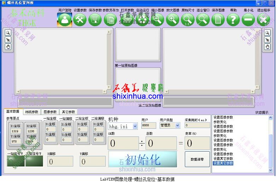
Task: Click the 适合窗口 fit window icon
Action: [x=203, y=20]
